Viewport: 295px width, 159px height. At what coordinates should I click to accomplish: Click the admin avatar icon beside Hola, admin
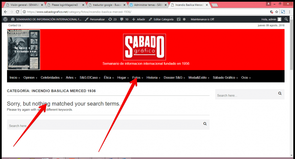(279, 19)
